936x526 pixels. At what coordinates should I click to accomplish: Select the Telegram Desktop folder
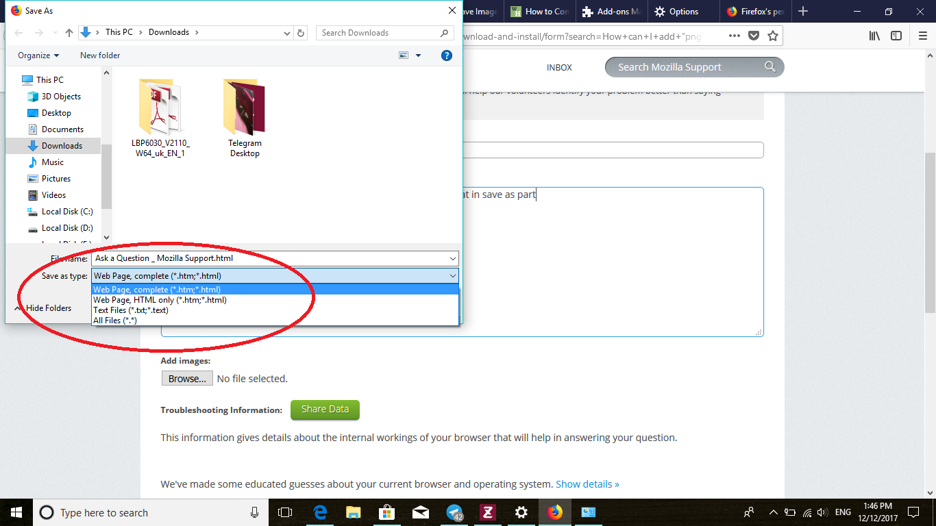(x=245, y=118)
